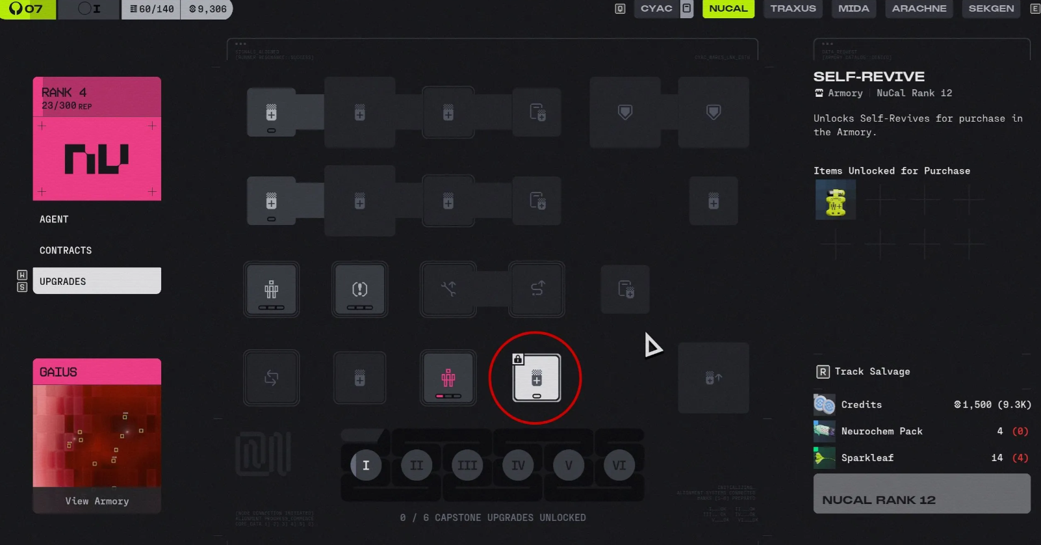Toggle Track Salvage option

[x=863, y=371]
